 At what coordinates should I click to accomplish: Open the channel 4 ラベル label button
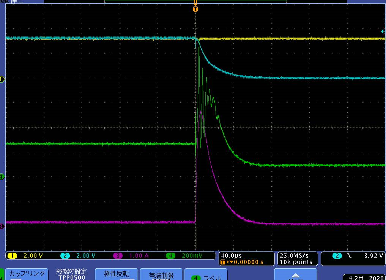point(206,275)
